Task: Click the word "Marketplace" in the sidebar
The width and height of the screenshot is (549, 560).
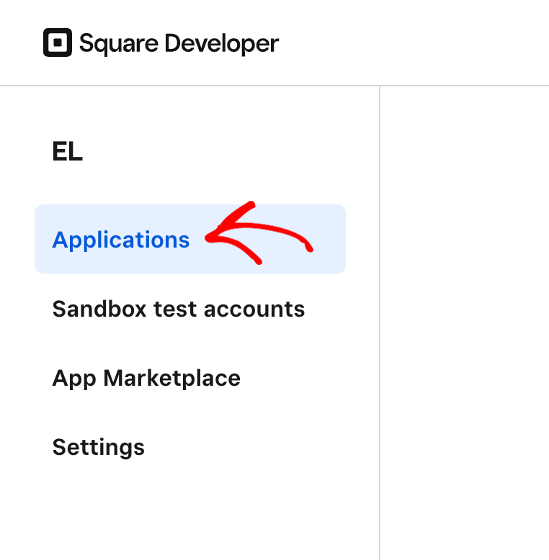Action: click(x=171, y=378)
